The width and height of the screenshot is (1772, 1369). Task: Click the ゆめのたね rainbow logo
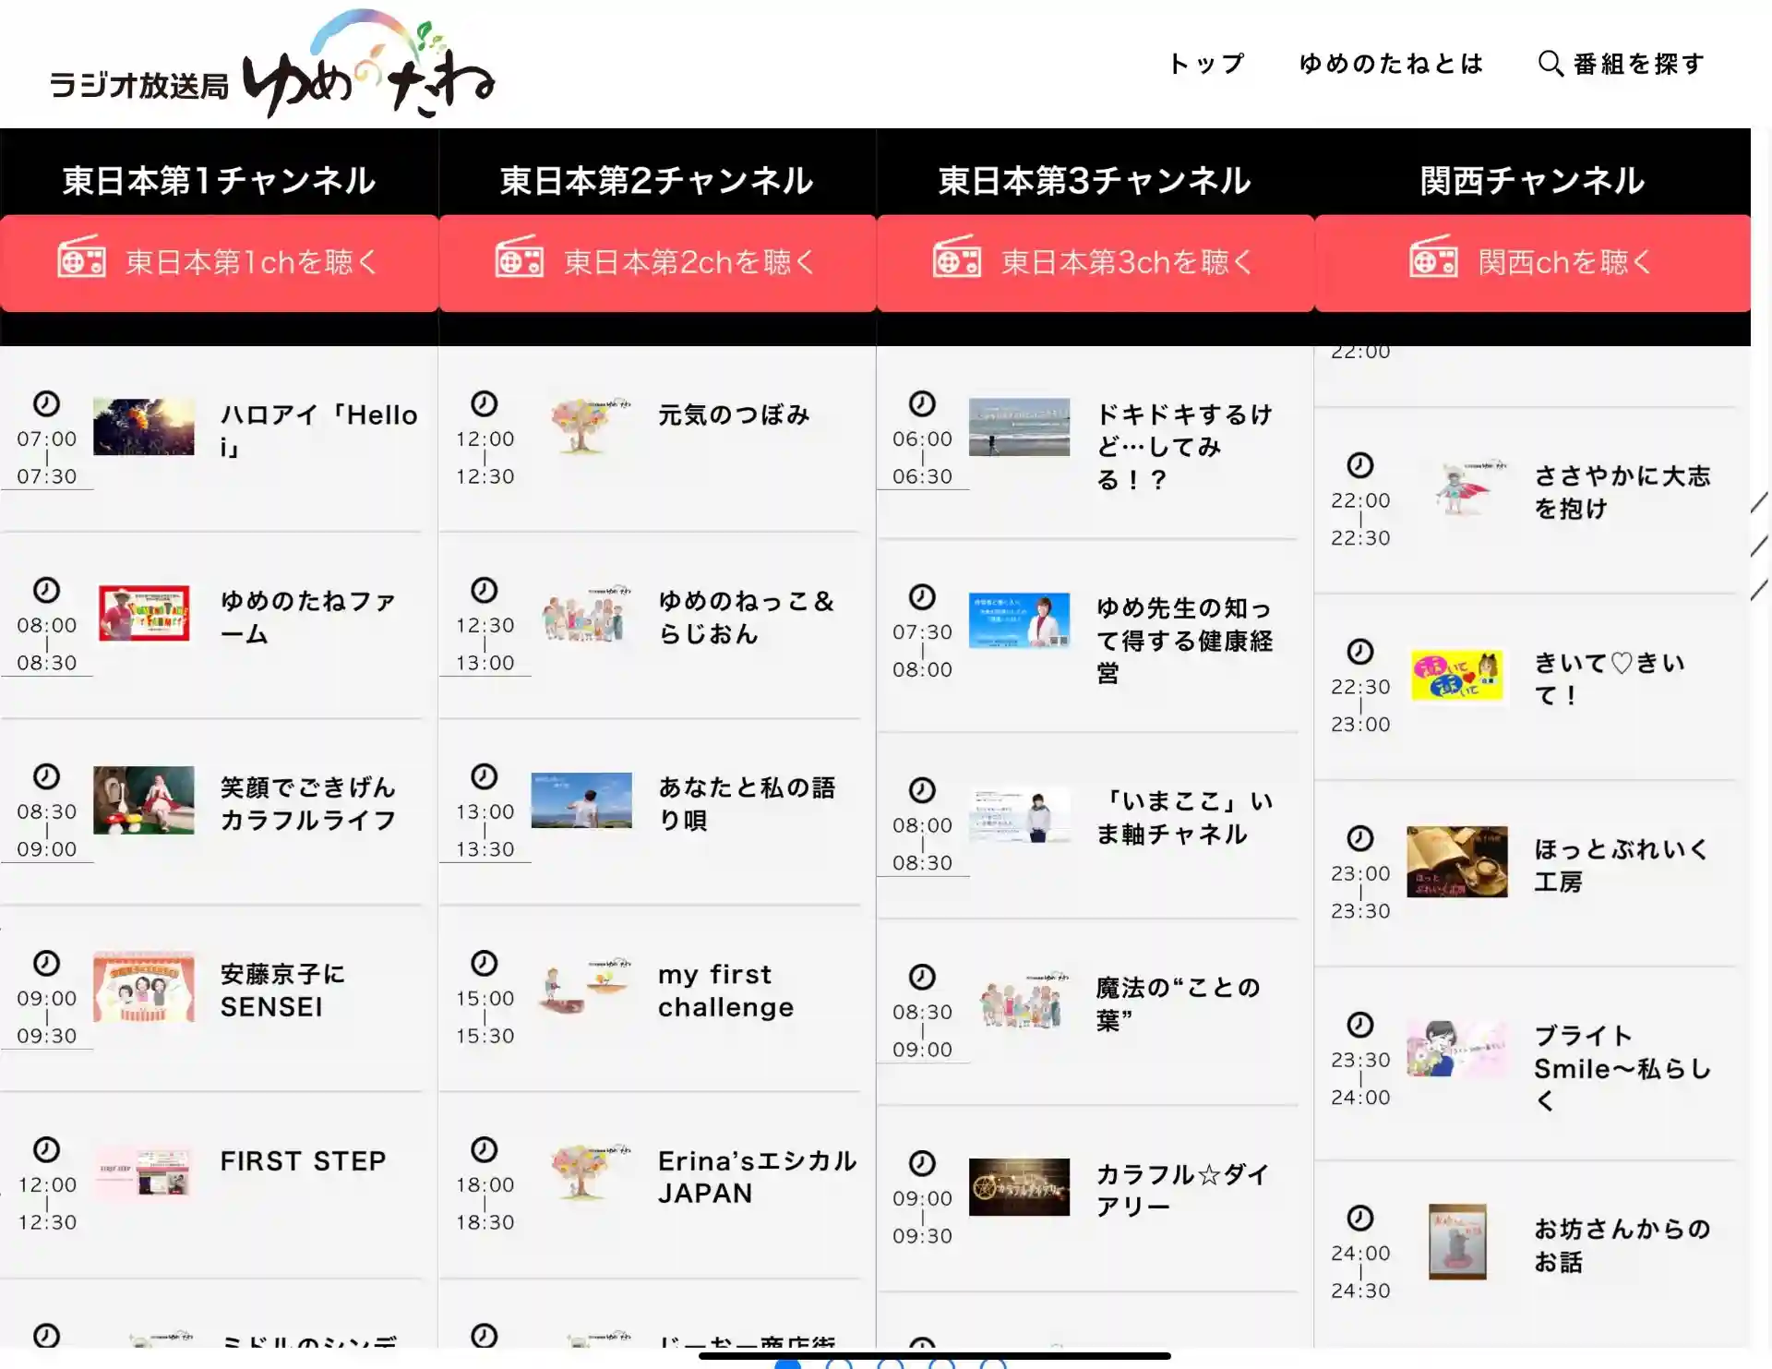(x=367, y=65)
